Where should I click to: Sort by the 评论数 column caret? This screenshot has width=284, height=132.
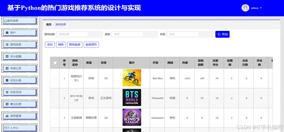[265, 63]
